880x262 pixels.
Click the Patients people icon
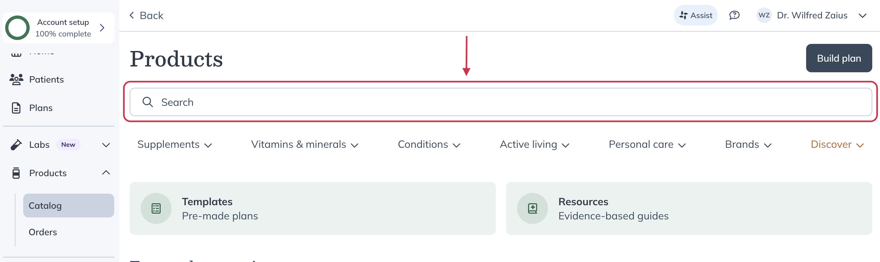point(16,79)
